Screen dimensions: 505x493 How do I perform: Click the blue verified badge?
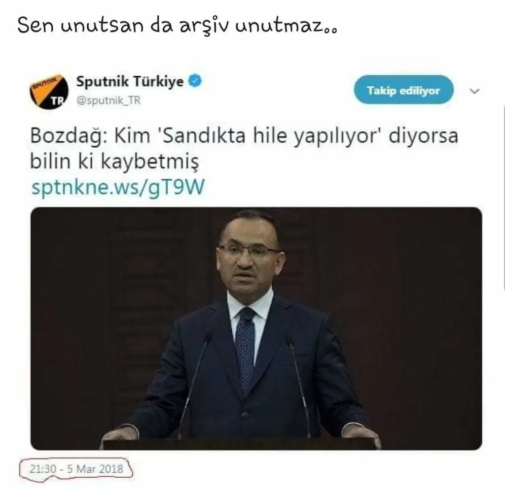(x=195, y=81)
